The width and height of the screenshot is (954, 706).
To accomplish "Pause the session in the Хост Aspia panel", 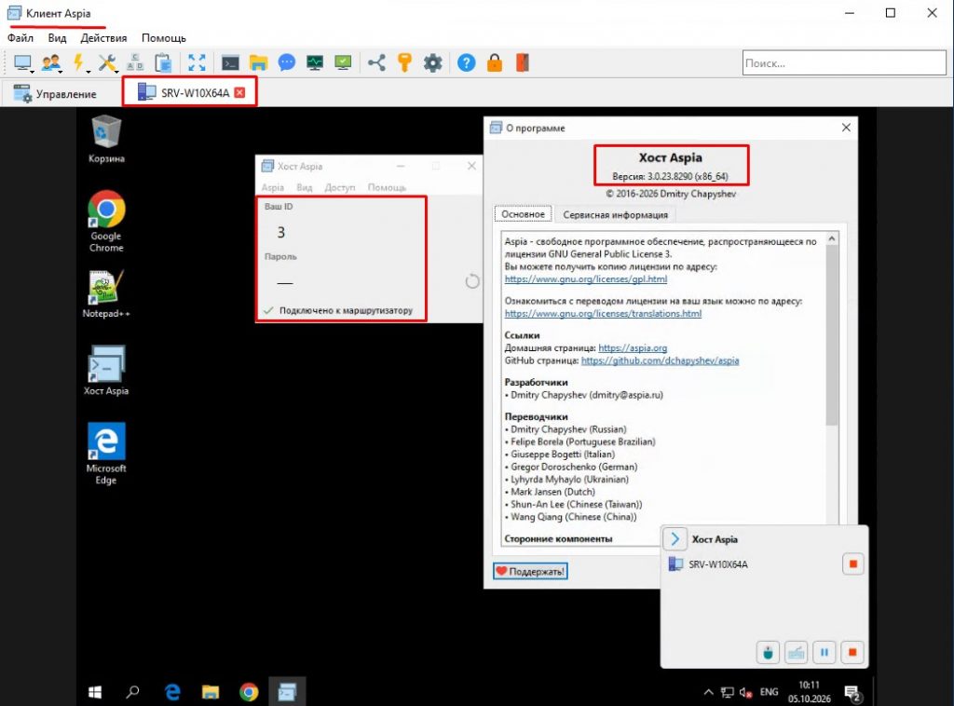I will [x=825, y=653].
